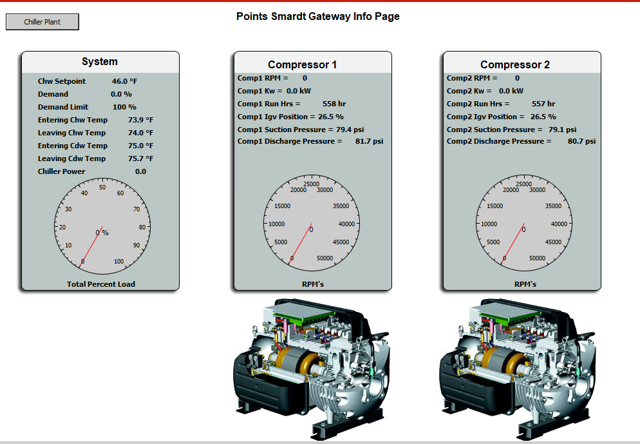Click the Compressor 2 RPM gauge dial
This screenshot has width=640, height=444.
[524, 223]
